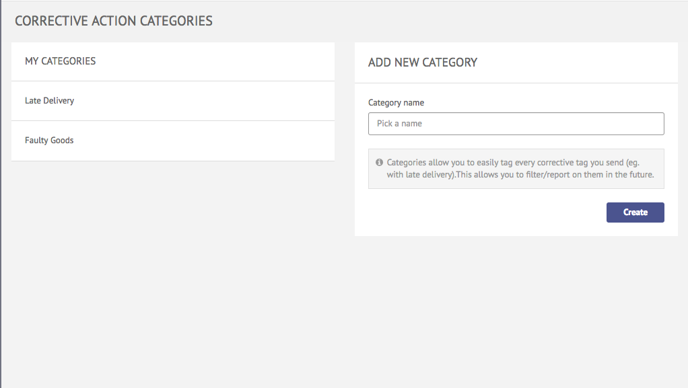Click the 'Pick a name' placeholder text
The height and width of the screenshot is (388, 688).
click(399, 124)
